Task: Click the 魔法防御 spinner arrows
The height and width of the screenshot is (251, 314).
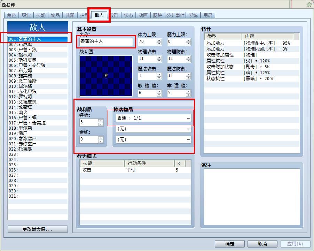Action: click(188, 76)
